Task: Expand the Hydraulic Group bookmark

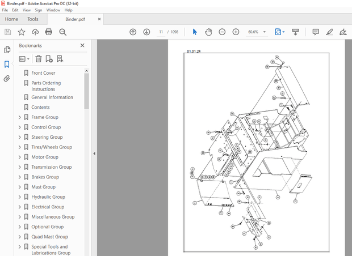Action: [20, 197]
